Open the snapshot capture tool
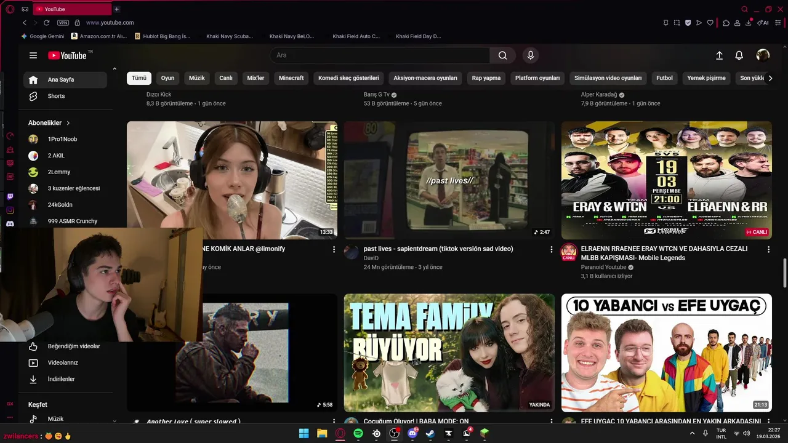Viewport: 788px width, 443px height. click(x=677, y=23)
